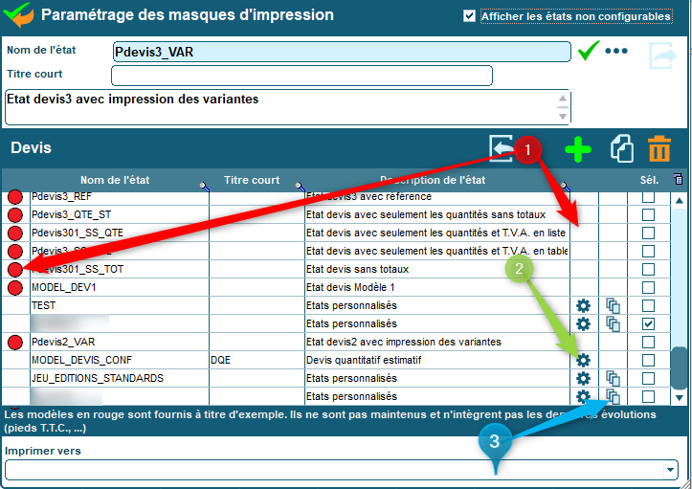Click the copy icon in JEU_EDITIONS_STANDARDS row
Viewport: 692px width, 489px height.
tap(613, 378)
